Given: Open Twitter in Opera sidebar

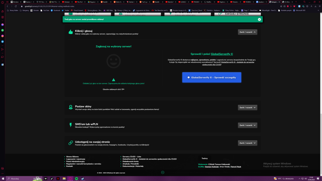Looking at the screenshot, I should [x=3, y=41].
